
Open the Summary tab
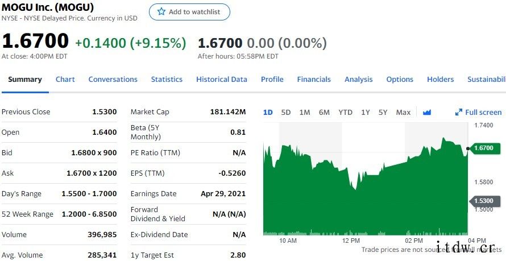(25, 80)
